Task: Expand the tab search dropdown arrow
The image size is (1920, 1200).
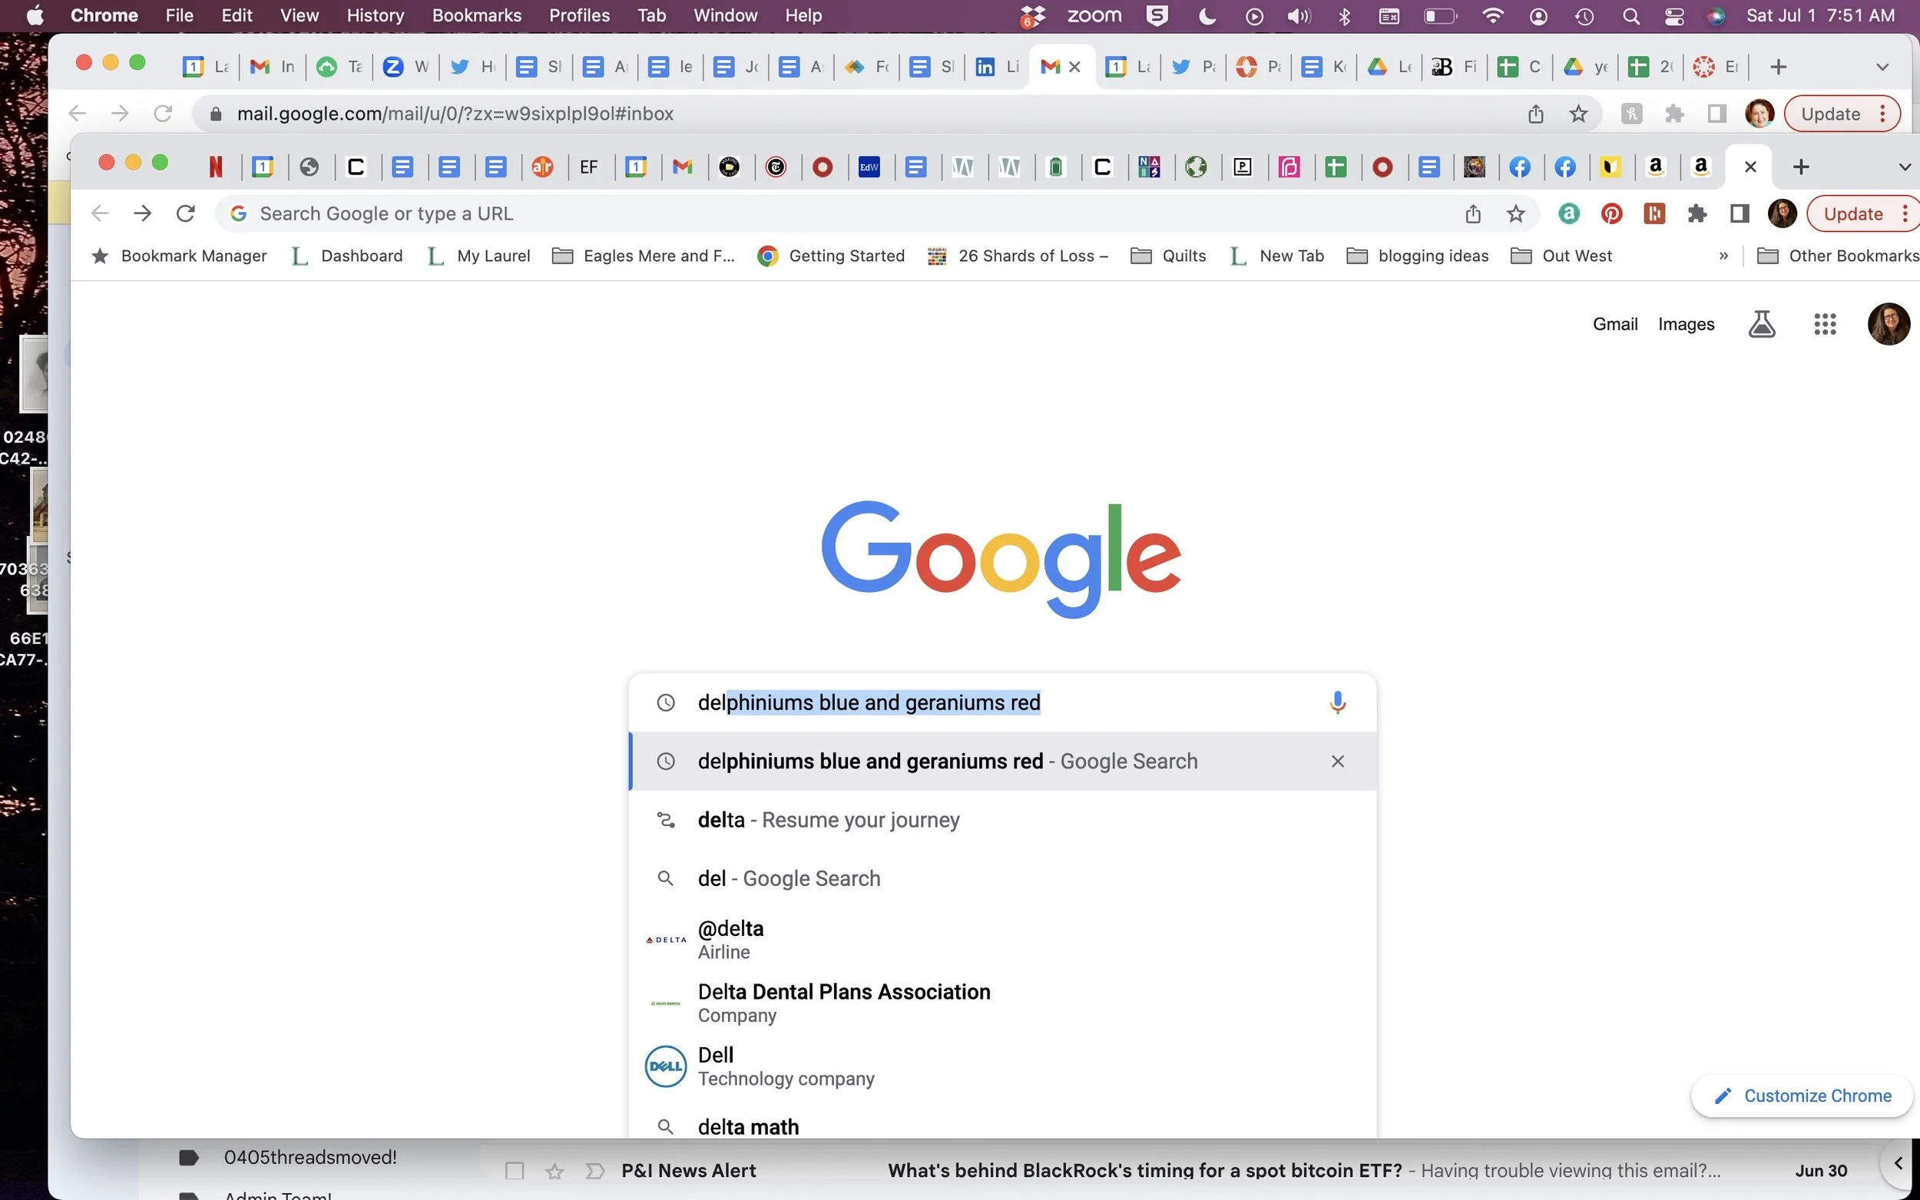Action: tap(1903, 167)
